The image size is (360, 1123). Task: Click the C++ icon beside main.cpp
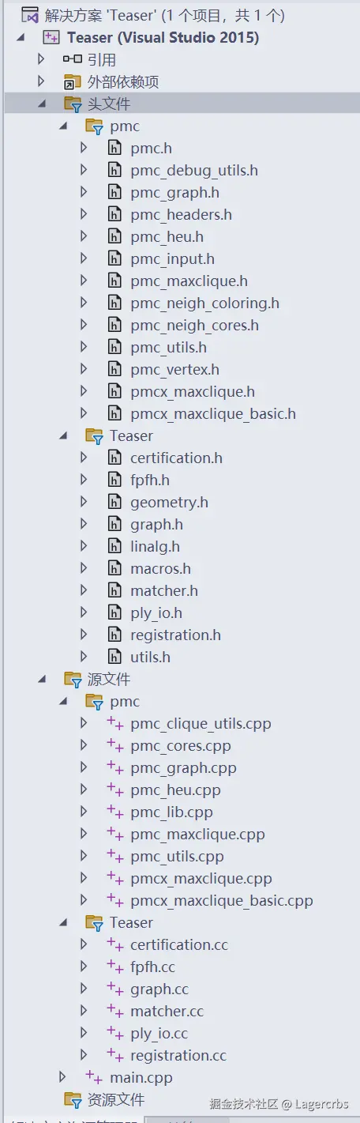[94, 1077]
